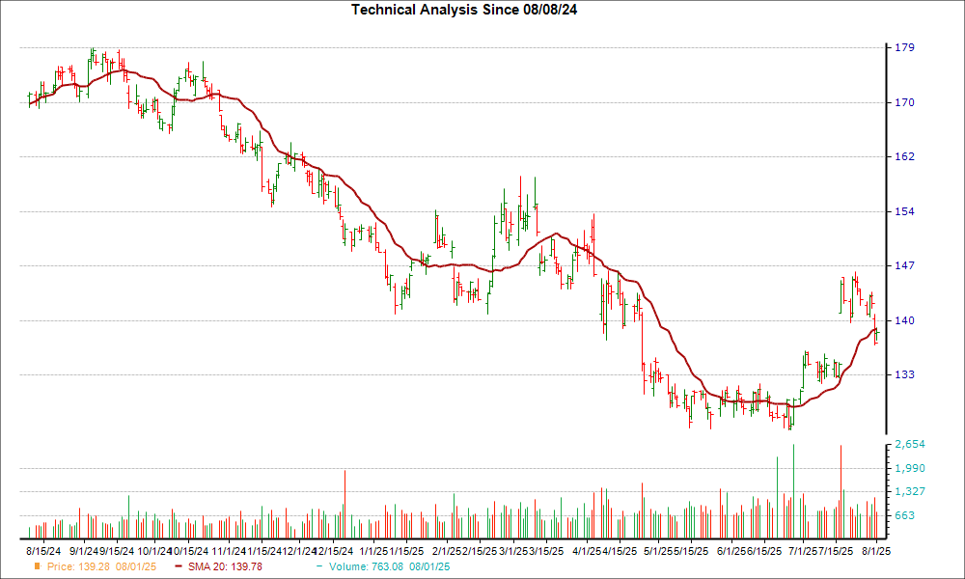
Task: Click the 8/1/25 date label
Action: 876,551
